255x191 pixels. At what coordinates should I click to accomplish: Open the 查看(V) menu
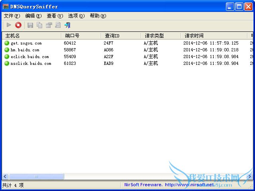[x=55, y=16]
